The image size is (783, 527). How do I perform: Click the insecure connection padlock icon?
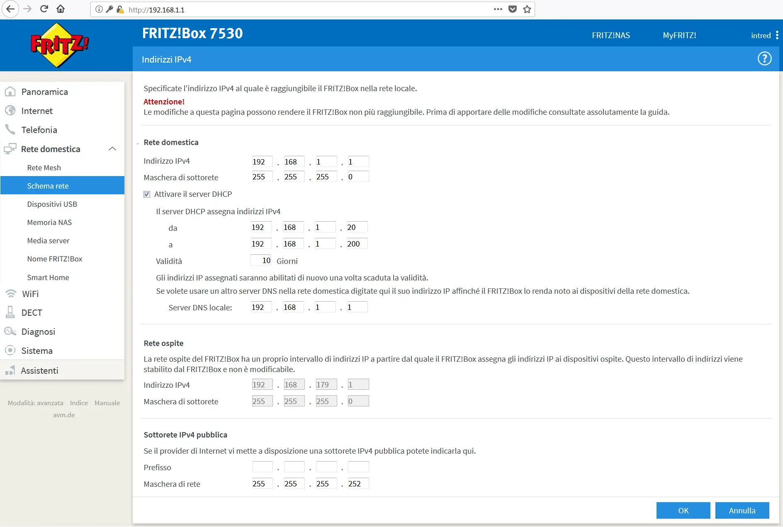[120, 10]
